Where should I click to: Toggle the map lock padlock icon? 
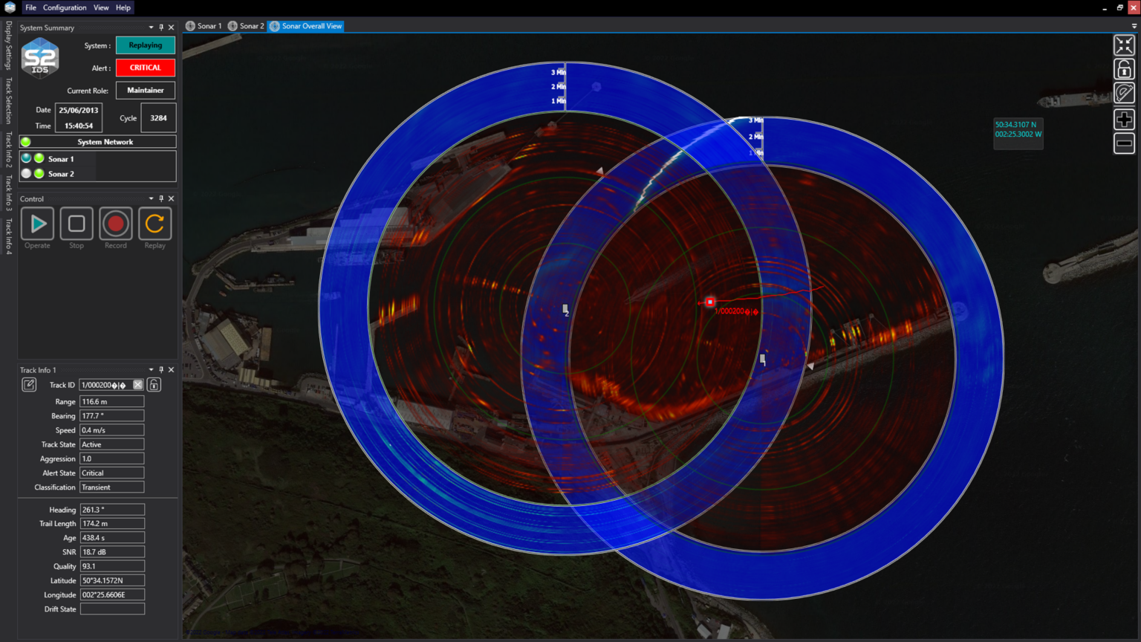pyautogui.click(x=1124, y=69)
